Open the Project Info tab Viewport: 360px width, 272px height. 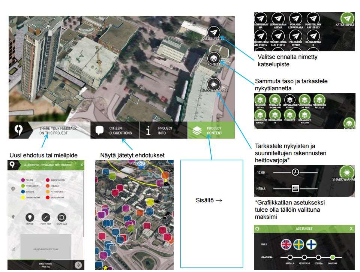pyautogui.click(x=163, y=130)
